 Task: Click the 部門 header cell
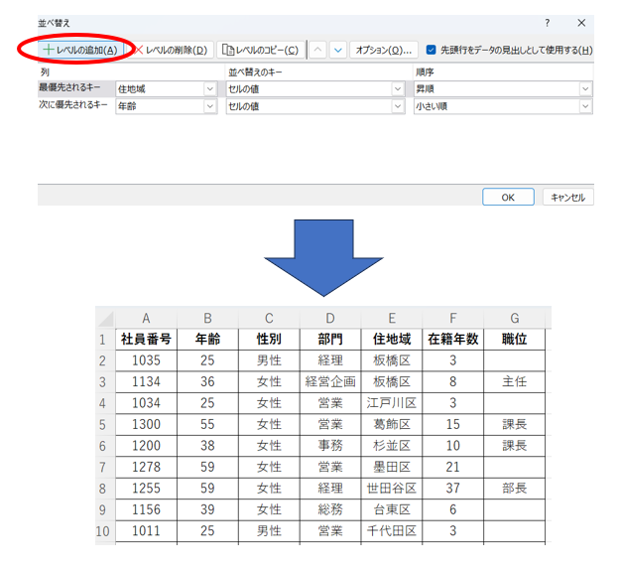click(x=330, y=340)
